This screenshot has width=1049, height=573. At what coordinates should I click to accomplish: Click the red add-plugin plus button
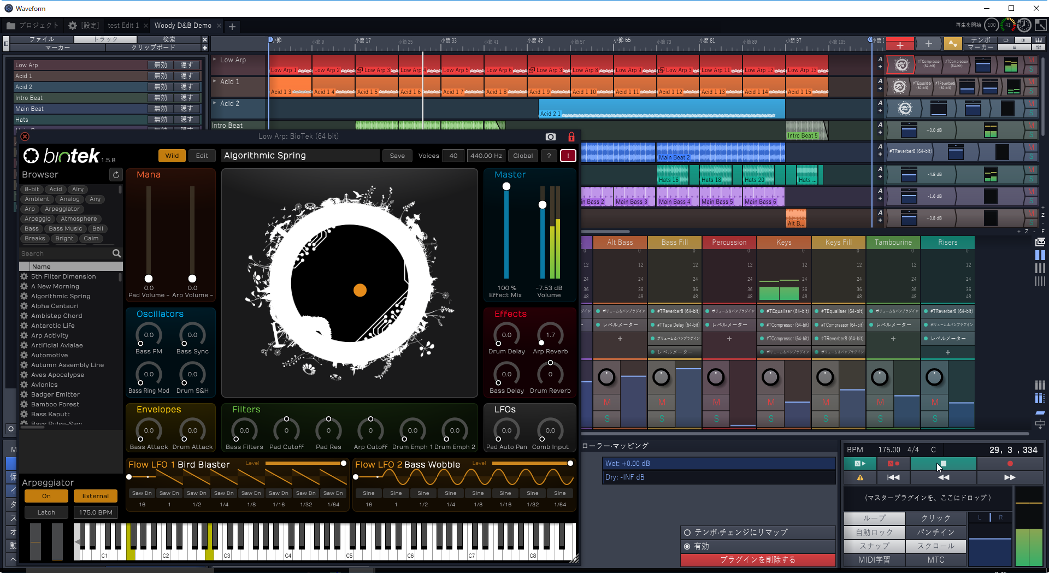click(x=900, y=44)
